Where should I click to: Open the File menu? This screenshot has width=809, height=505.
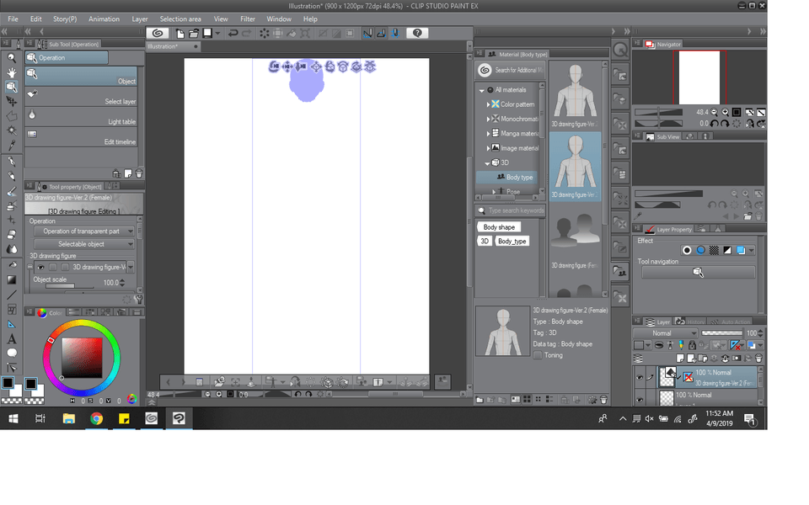tap(13, 19)
